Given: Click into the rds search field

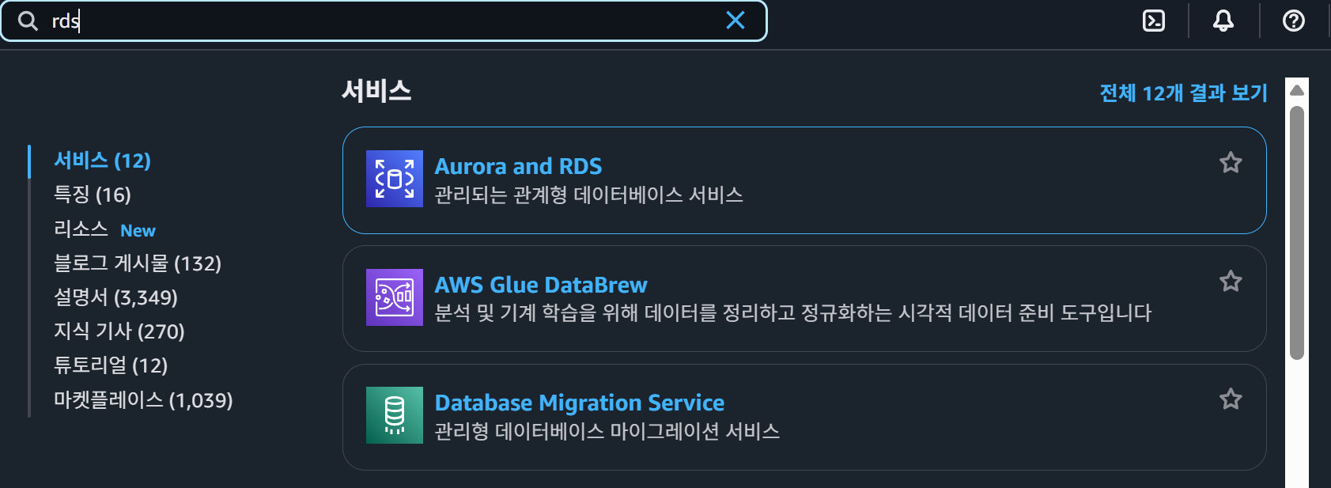Looking at the screenshot, I should pos(384,21).
